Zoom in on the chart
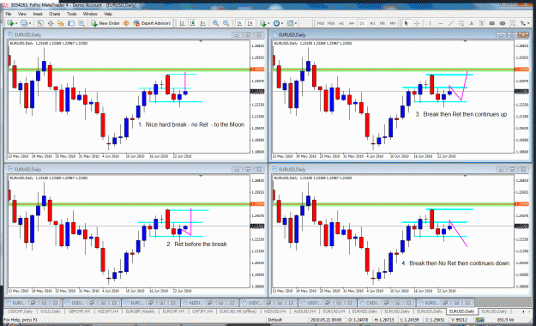 pyautogui.click(x=216, y=23)
